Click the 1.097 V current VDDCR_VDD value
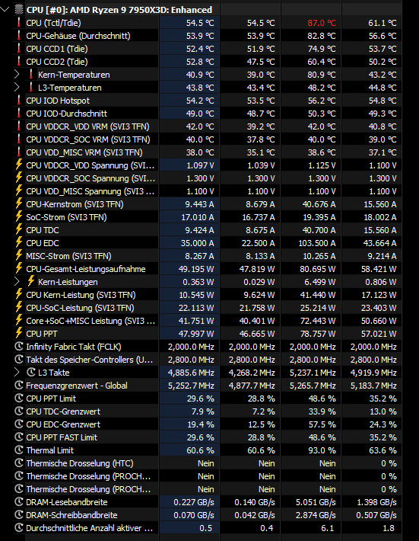 [x=200, y=165]
